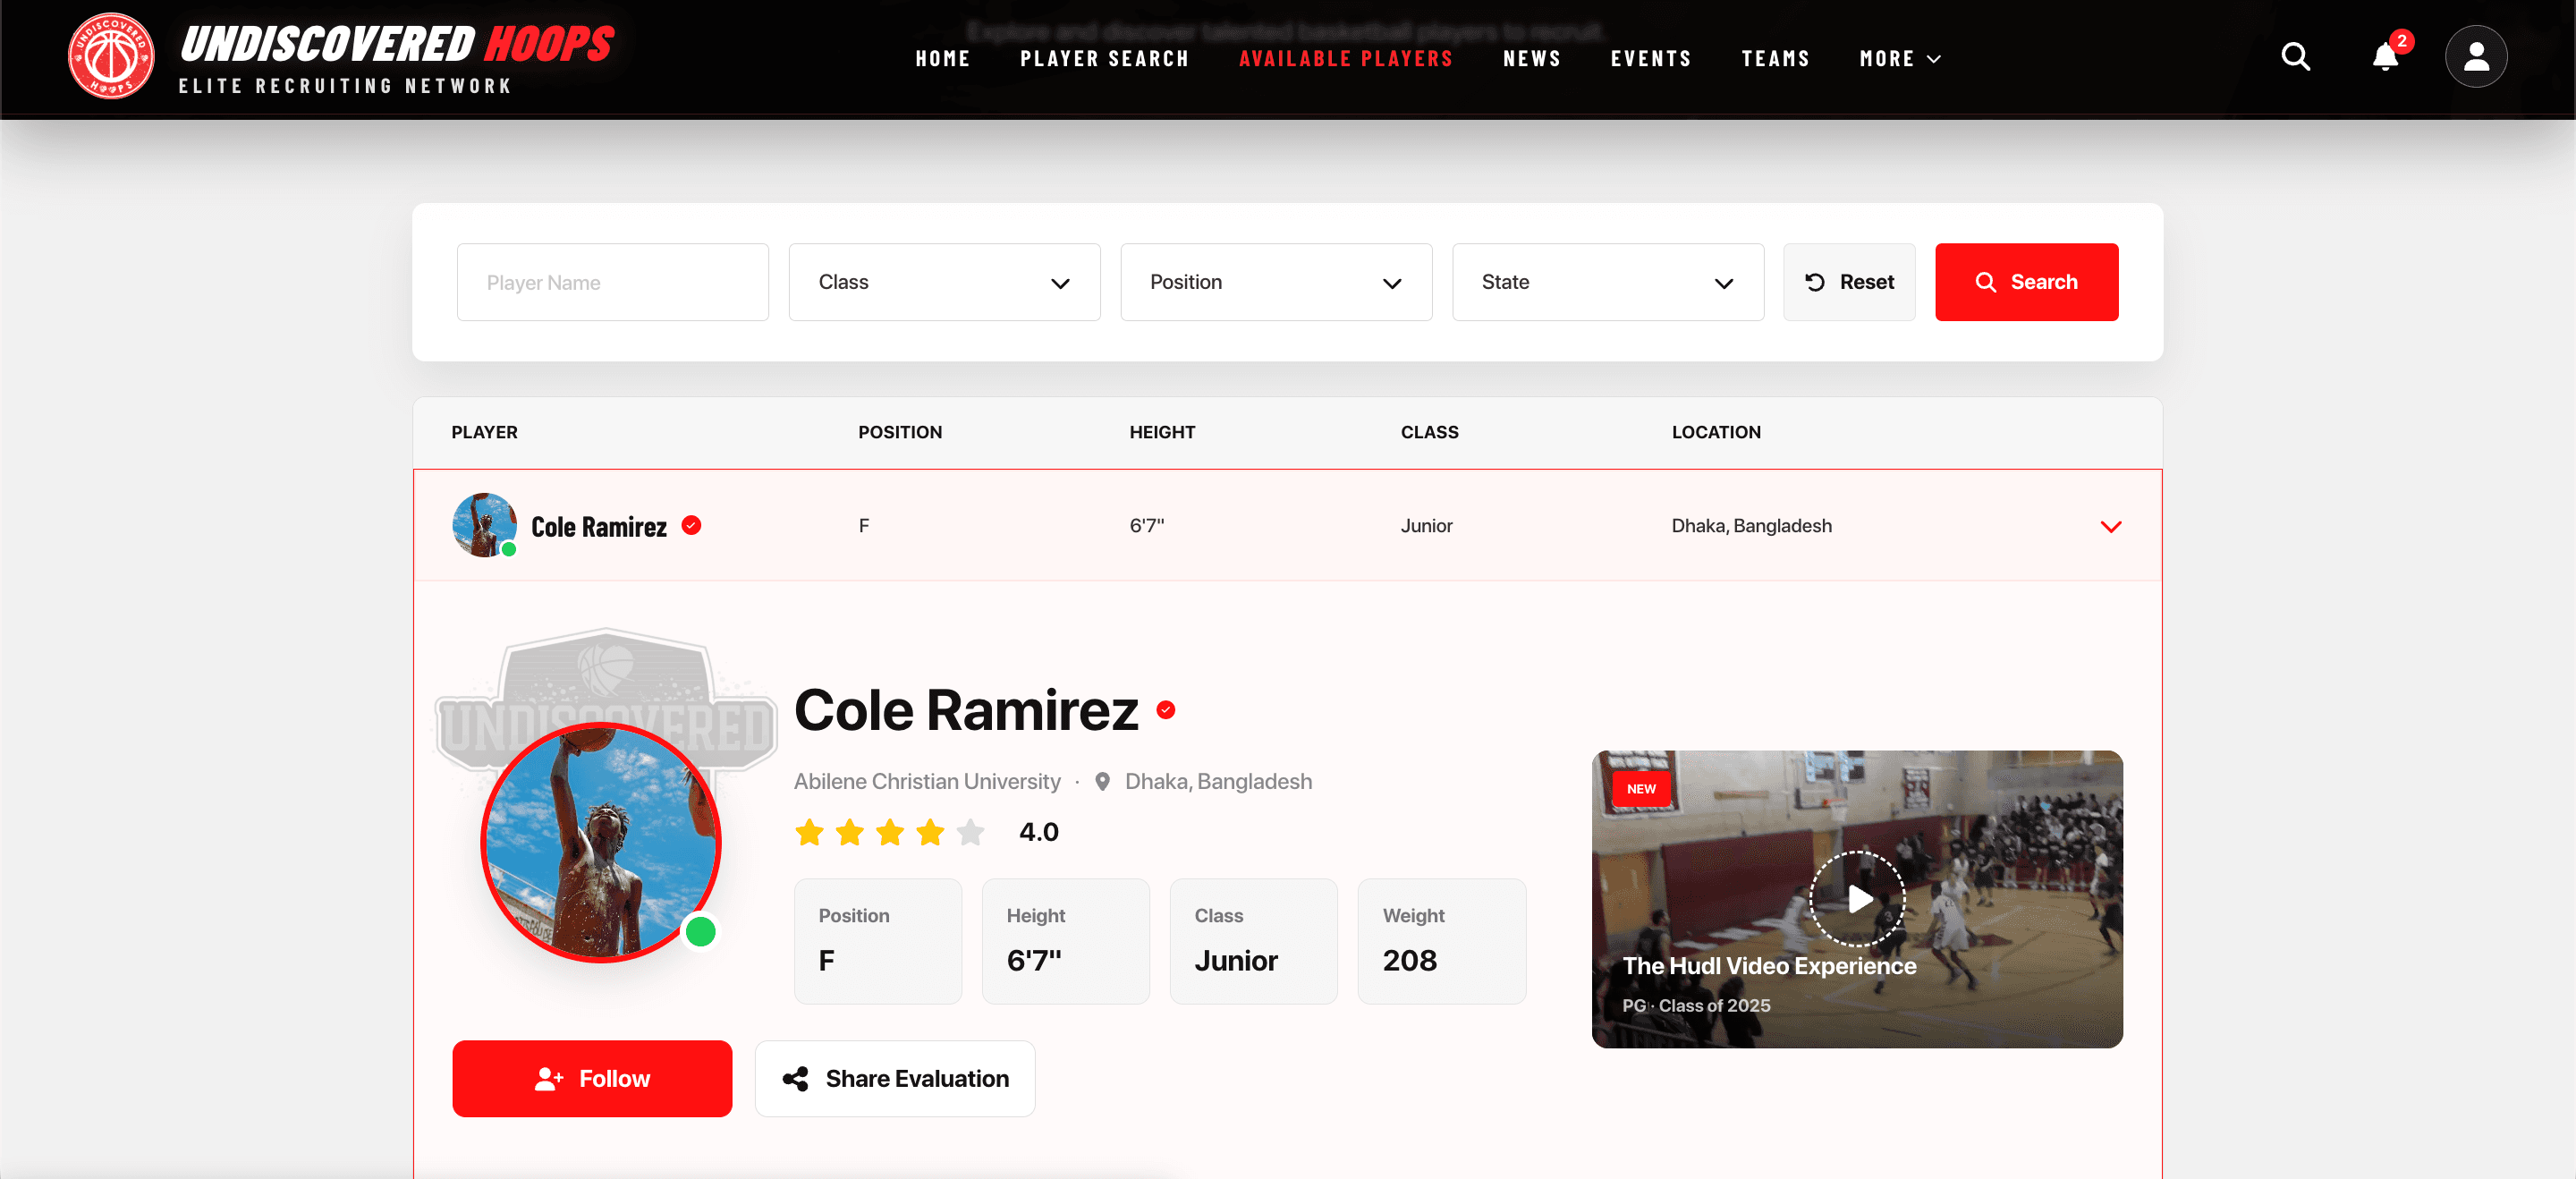Screen dimensions: 2576x1179
Task: Focus the Player Name input field
Action: pos(612,282)
